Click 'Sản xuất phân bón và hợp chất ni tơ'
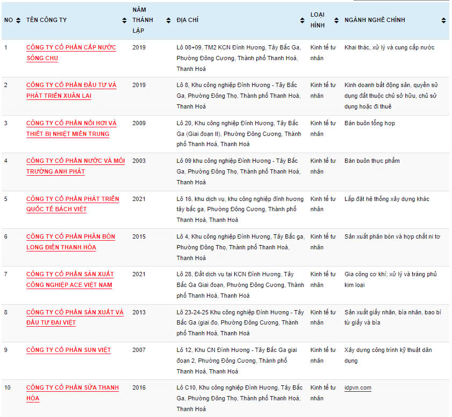This screenshot has width=452, height=417. click(392, 236)
